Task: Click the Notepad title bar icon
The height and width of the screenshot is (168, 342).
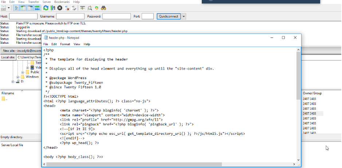Action: coord(46,38)
